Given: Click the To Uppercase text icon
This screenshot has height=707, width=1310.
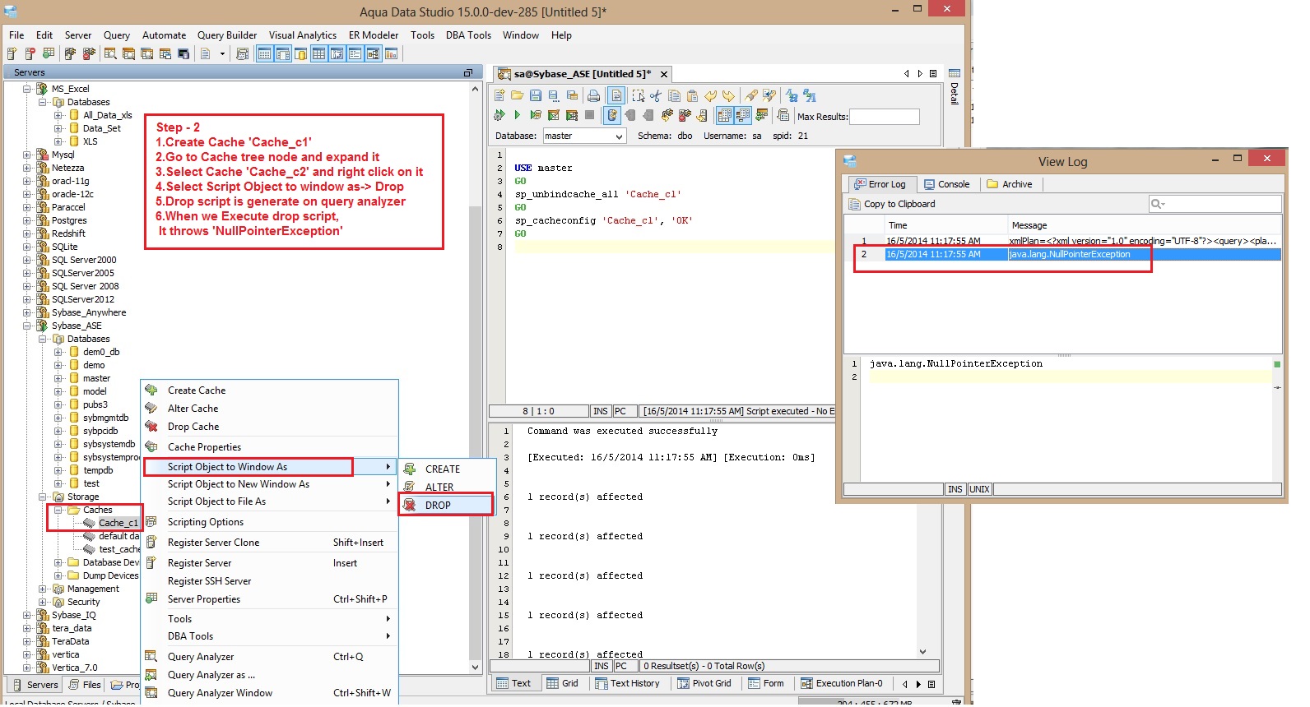Looking at the screenshot, I should coord(810,95).
